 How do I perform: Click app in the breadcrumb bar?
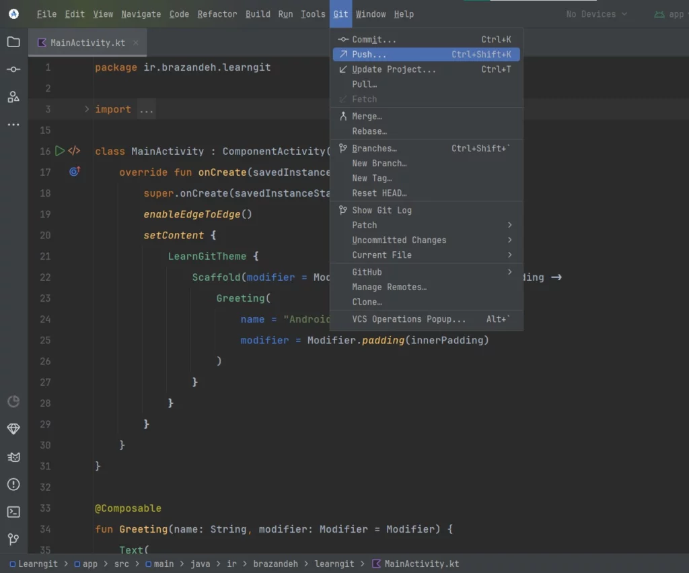[90, 564]
